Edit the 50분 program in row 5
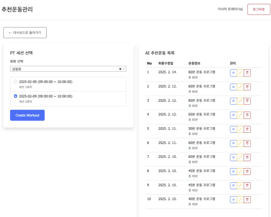The height and width of the screenshot is (217, 271). pos(240,129)
